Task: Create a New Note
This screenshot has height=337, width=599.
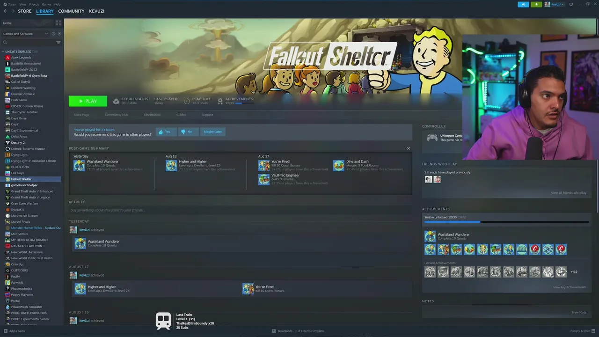Action: (x=579, y=312)
